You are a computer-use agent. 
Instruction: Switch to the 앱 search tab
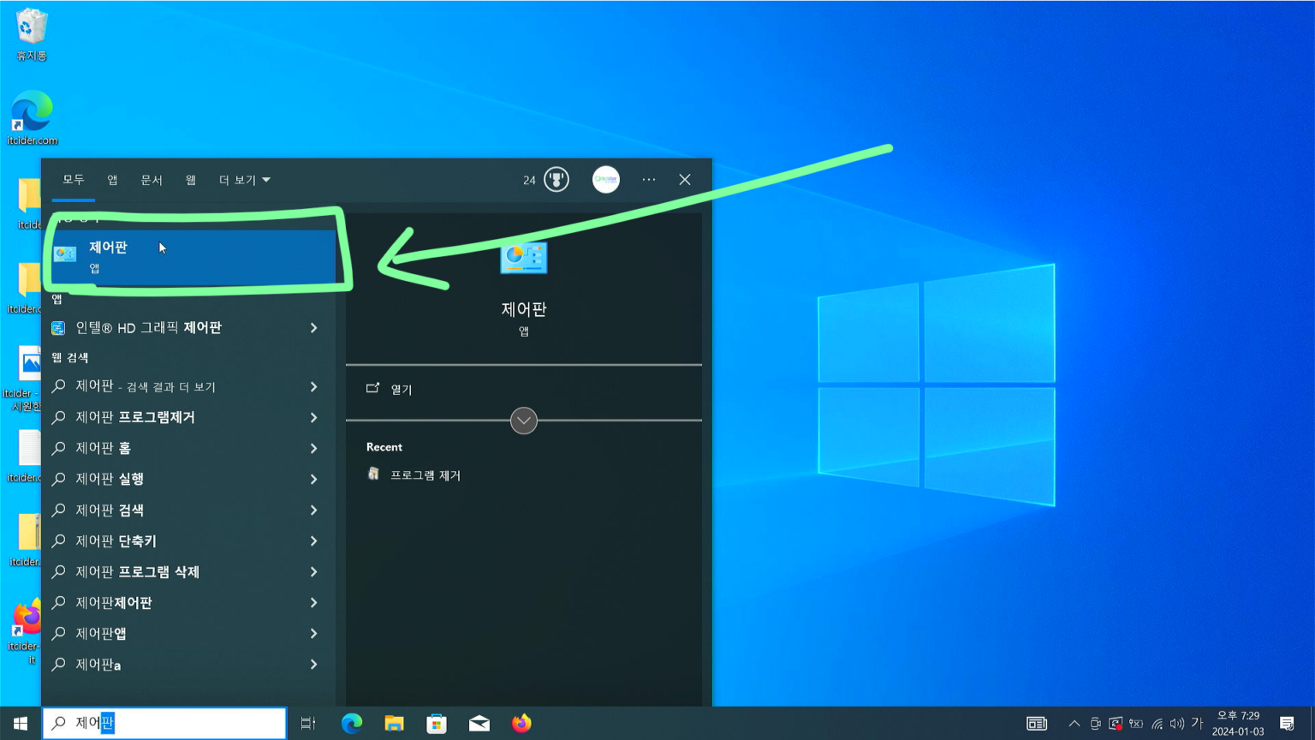coord(112,180)
